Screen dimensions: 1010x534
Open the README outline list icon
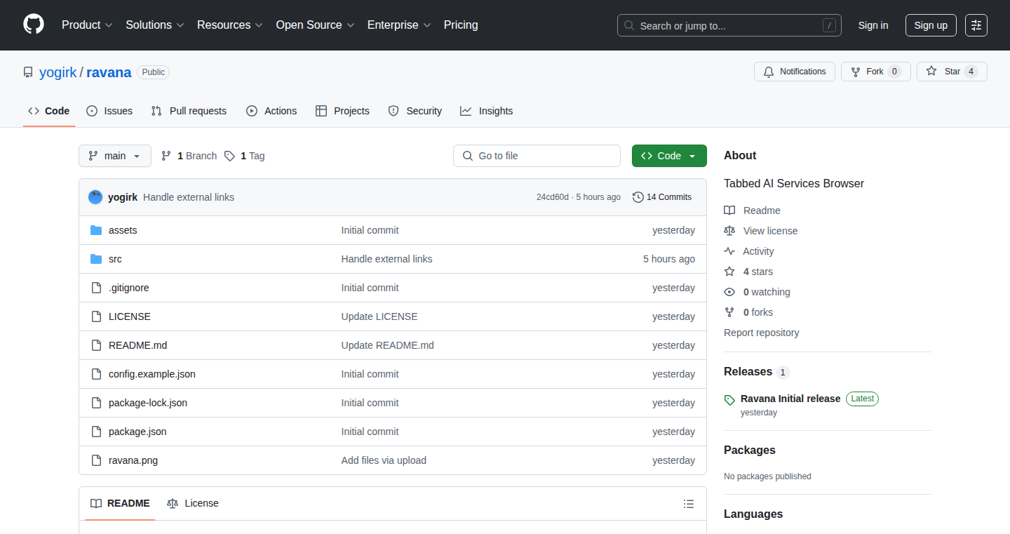click(x=689, y=504)
